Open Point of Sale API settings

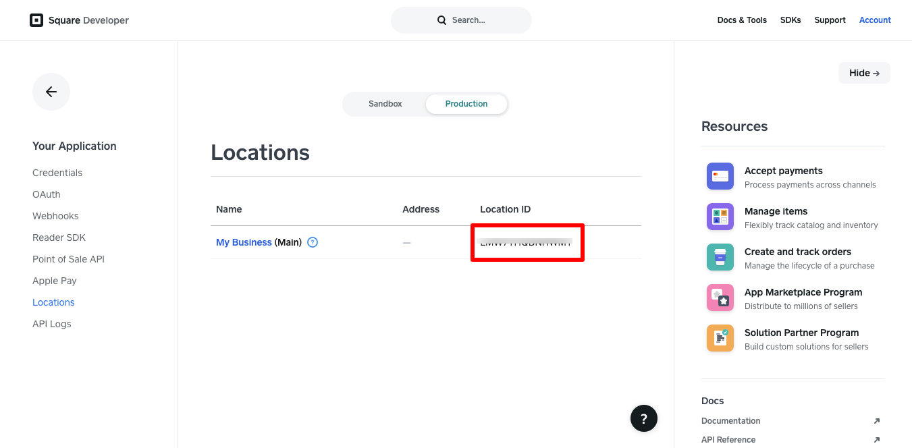(x=68, y=259)
